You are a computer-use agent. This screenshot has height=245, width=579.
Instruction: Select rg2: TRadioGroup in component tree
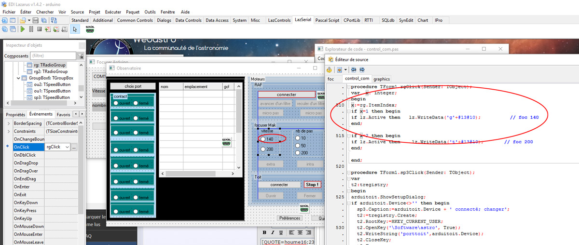pos(50,71)
